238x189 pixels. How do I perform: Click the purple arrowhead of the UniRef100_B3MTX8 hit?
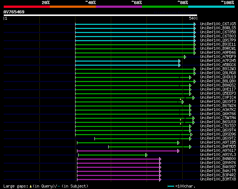pyautogui.click(x=160, y=180)
